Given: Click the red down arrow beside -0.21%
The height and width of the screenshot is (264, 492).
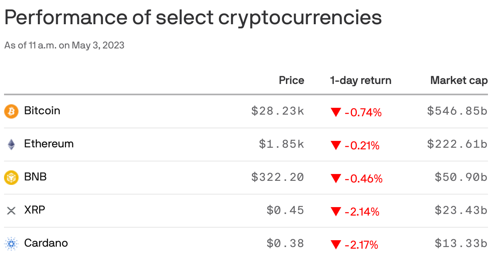Looking at the screenshot, I should (336, 145).
